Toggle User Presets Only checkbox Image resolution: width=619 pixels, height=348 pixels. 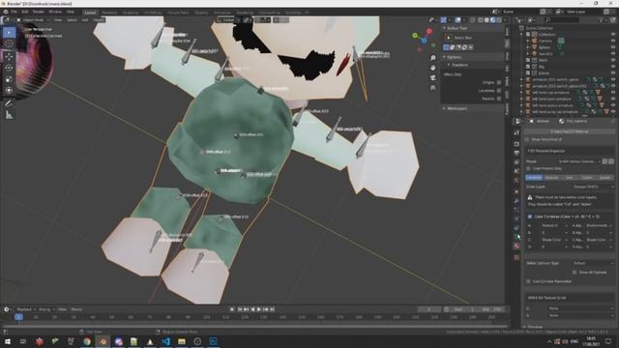pos(529,168)
